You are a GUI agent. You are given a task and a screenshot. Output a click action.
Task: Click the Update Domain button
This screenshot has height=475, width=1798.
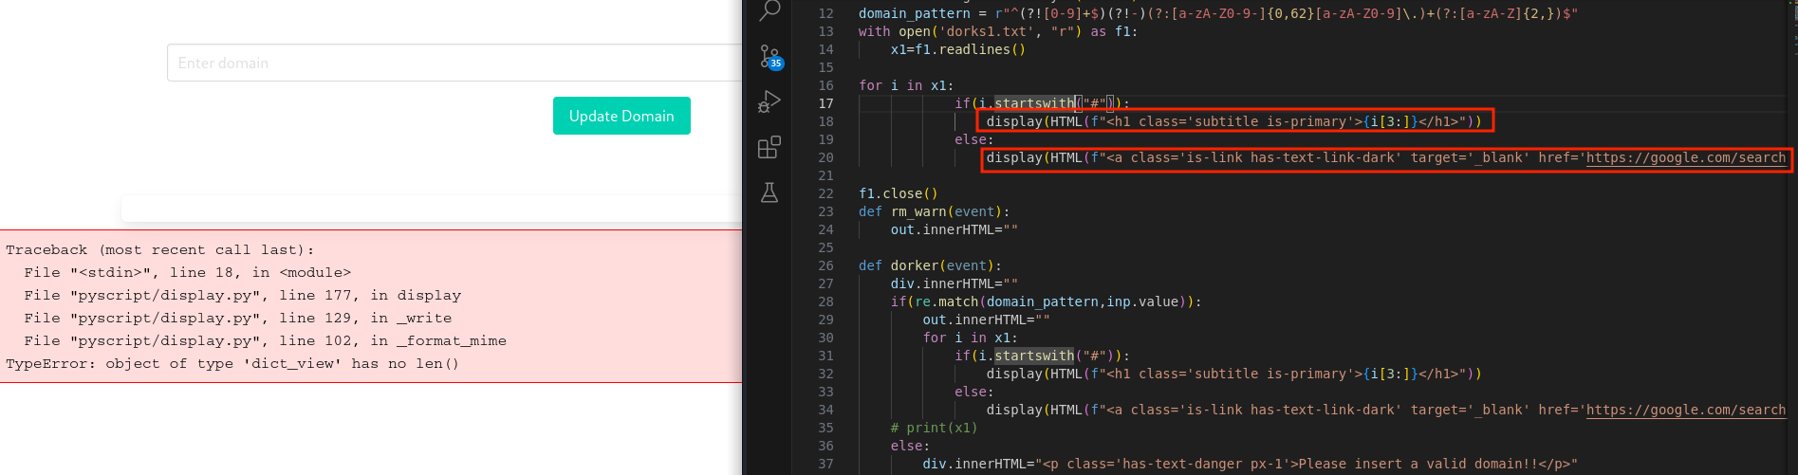[x=621, y=116]
